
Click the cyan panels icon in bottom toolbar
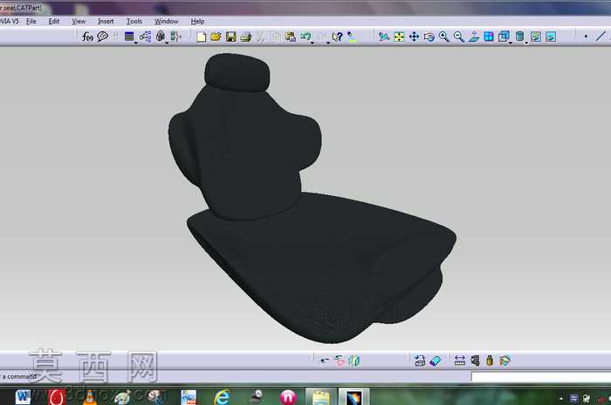[354, 361]
